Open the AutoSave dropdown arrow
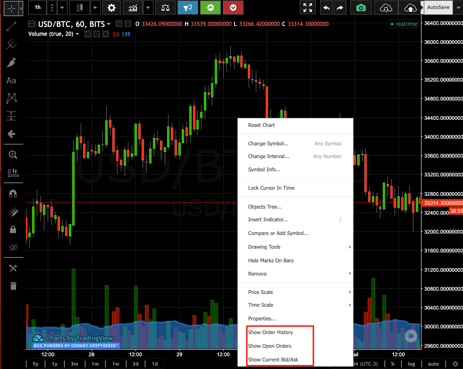The image size is (463, 369). point(458,8)
